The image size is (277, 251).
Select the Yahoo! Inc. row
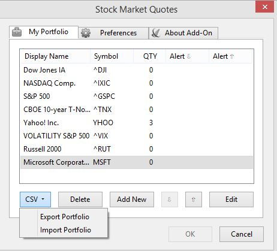137,123
